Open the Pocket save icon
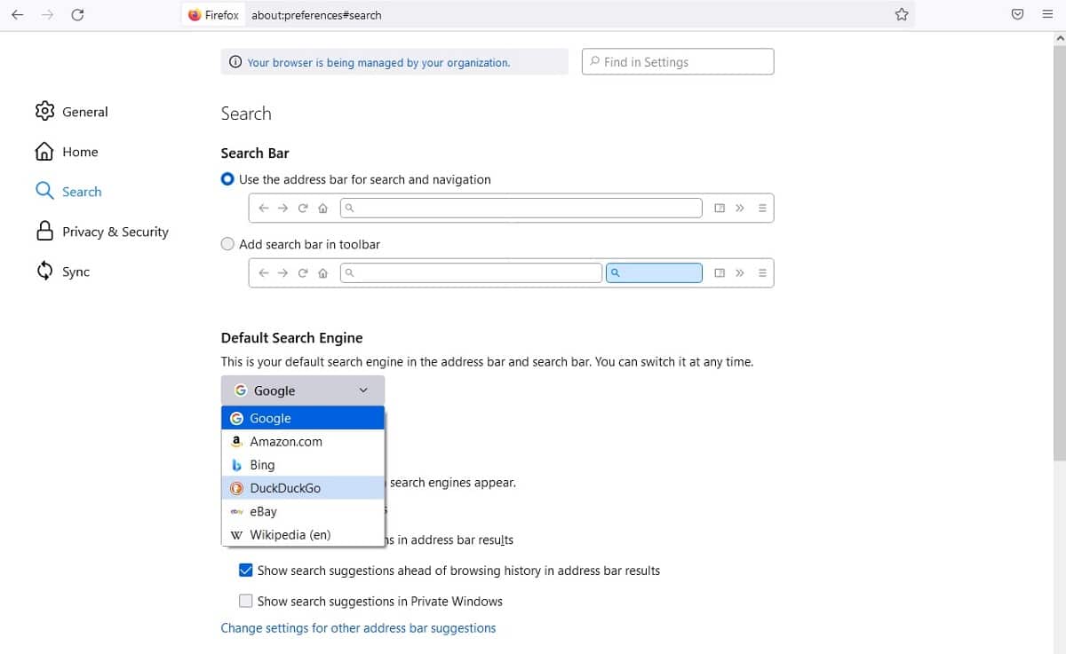Screen dimensions: 1066x654 click(1018, 14)
